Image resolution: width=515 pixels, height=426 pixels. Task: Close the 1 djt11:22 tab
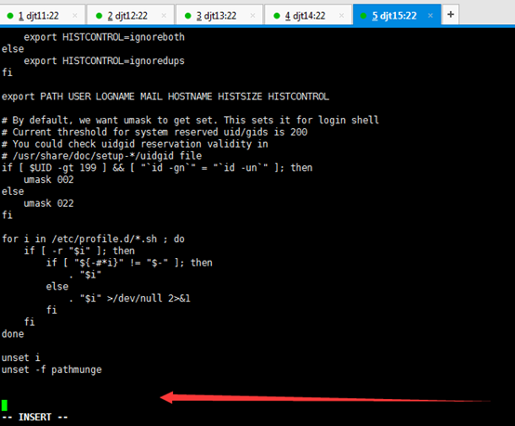click(75, 16)
